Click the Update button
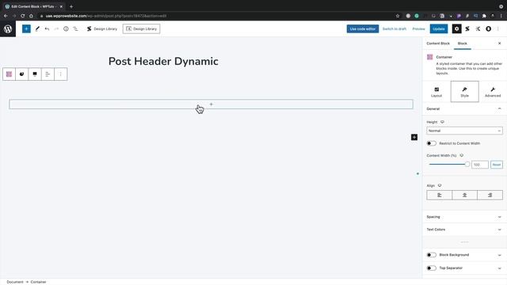The width and height of the screenshot is (507, 285). tap(438, 28)
